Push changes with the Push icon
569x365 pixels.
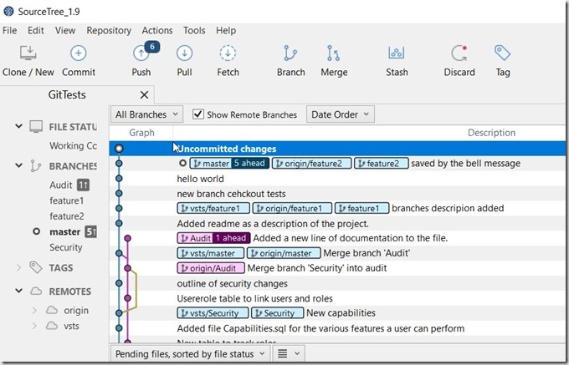(x=141, y=53)
